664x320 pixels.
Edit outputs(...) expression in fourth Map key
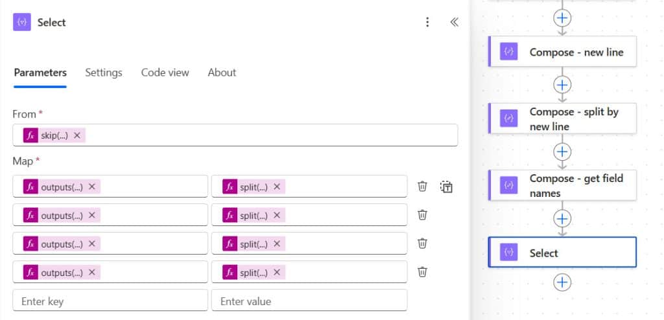pyautogui.click(x=62, y=272)
